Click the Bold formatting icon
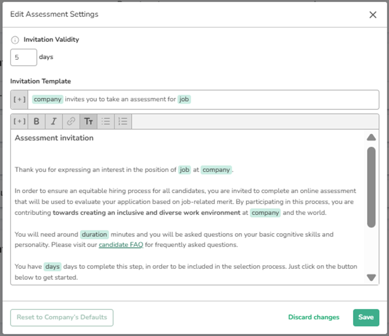The image size is (389, 336). pyautogui.click(x=36, y=121)
